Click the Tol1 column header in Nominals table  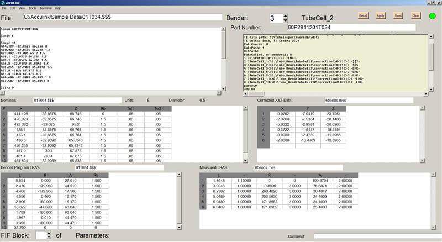(130, 109)
